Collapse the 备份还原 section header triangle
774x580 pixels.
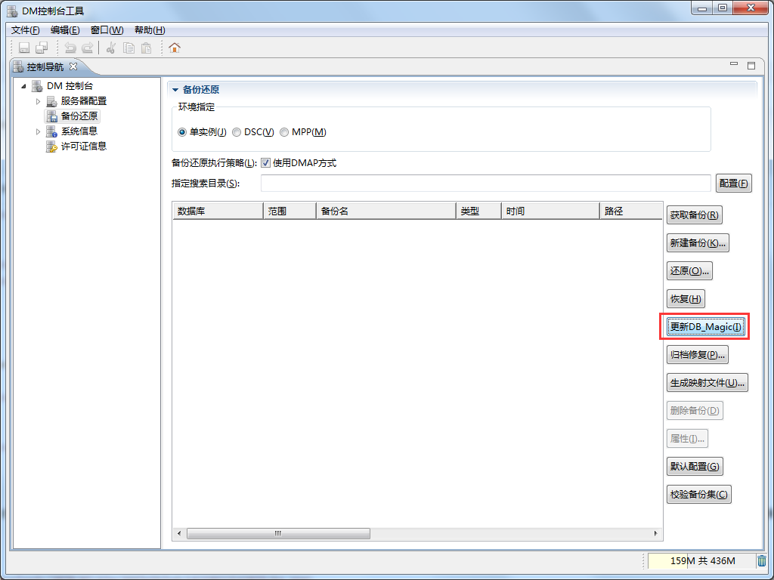(175, 90)
